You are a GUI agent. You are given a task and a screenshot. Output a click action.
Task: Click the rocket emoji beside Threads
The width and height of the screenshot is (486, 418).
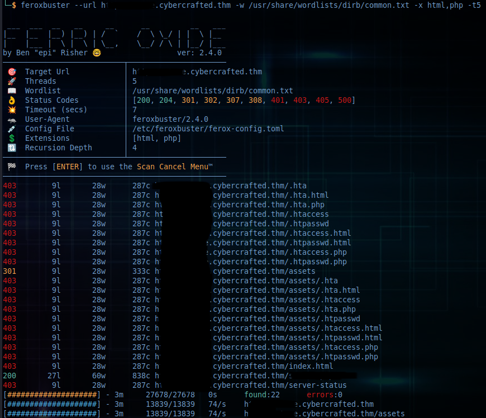[12, 81]
